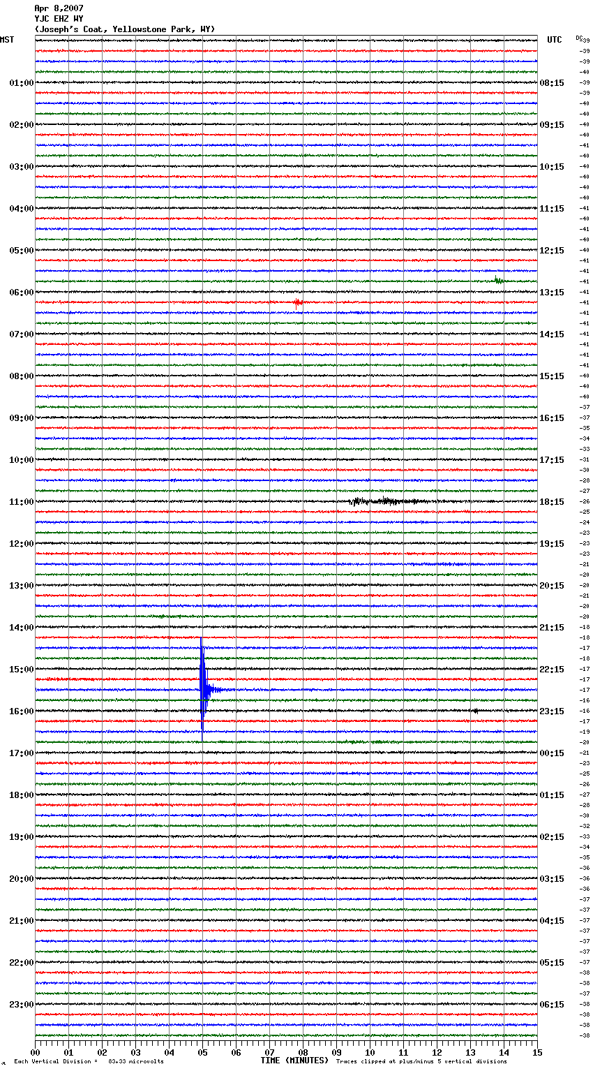Click the 06:15 UTC time label
593x1071 pixels.
(x=552, y=1005)
